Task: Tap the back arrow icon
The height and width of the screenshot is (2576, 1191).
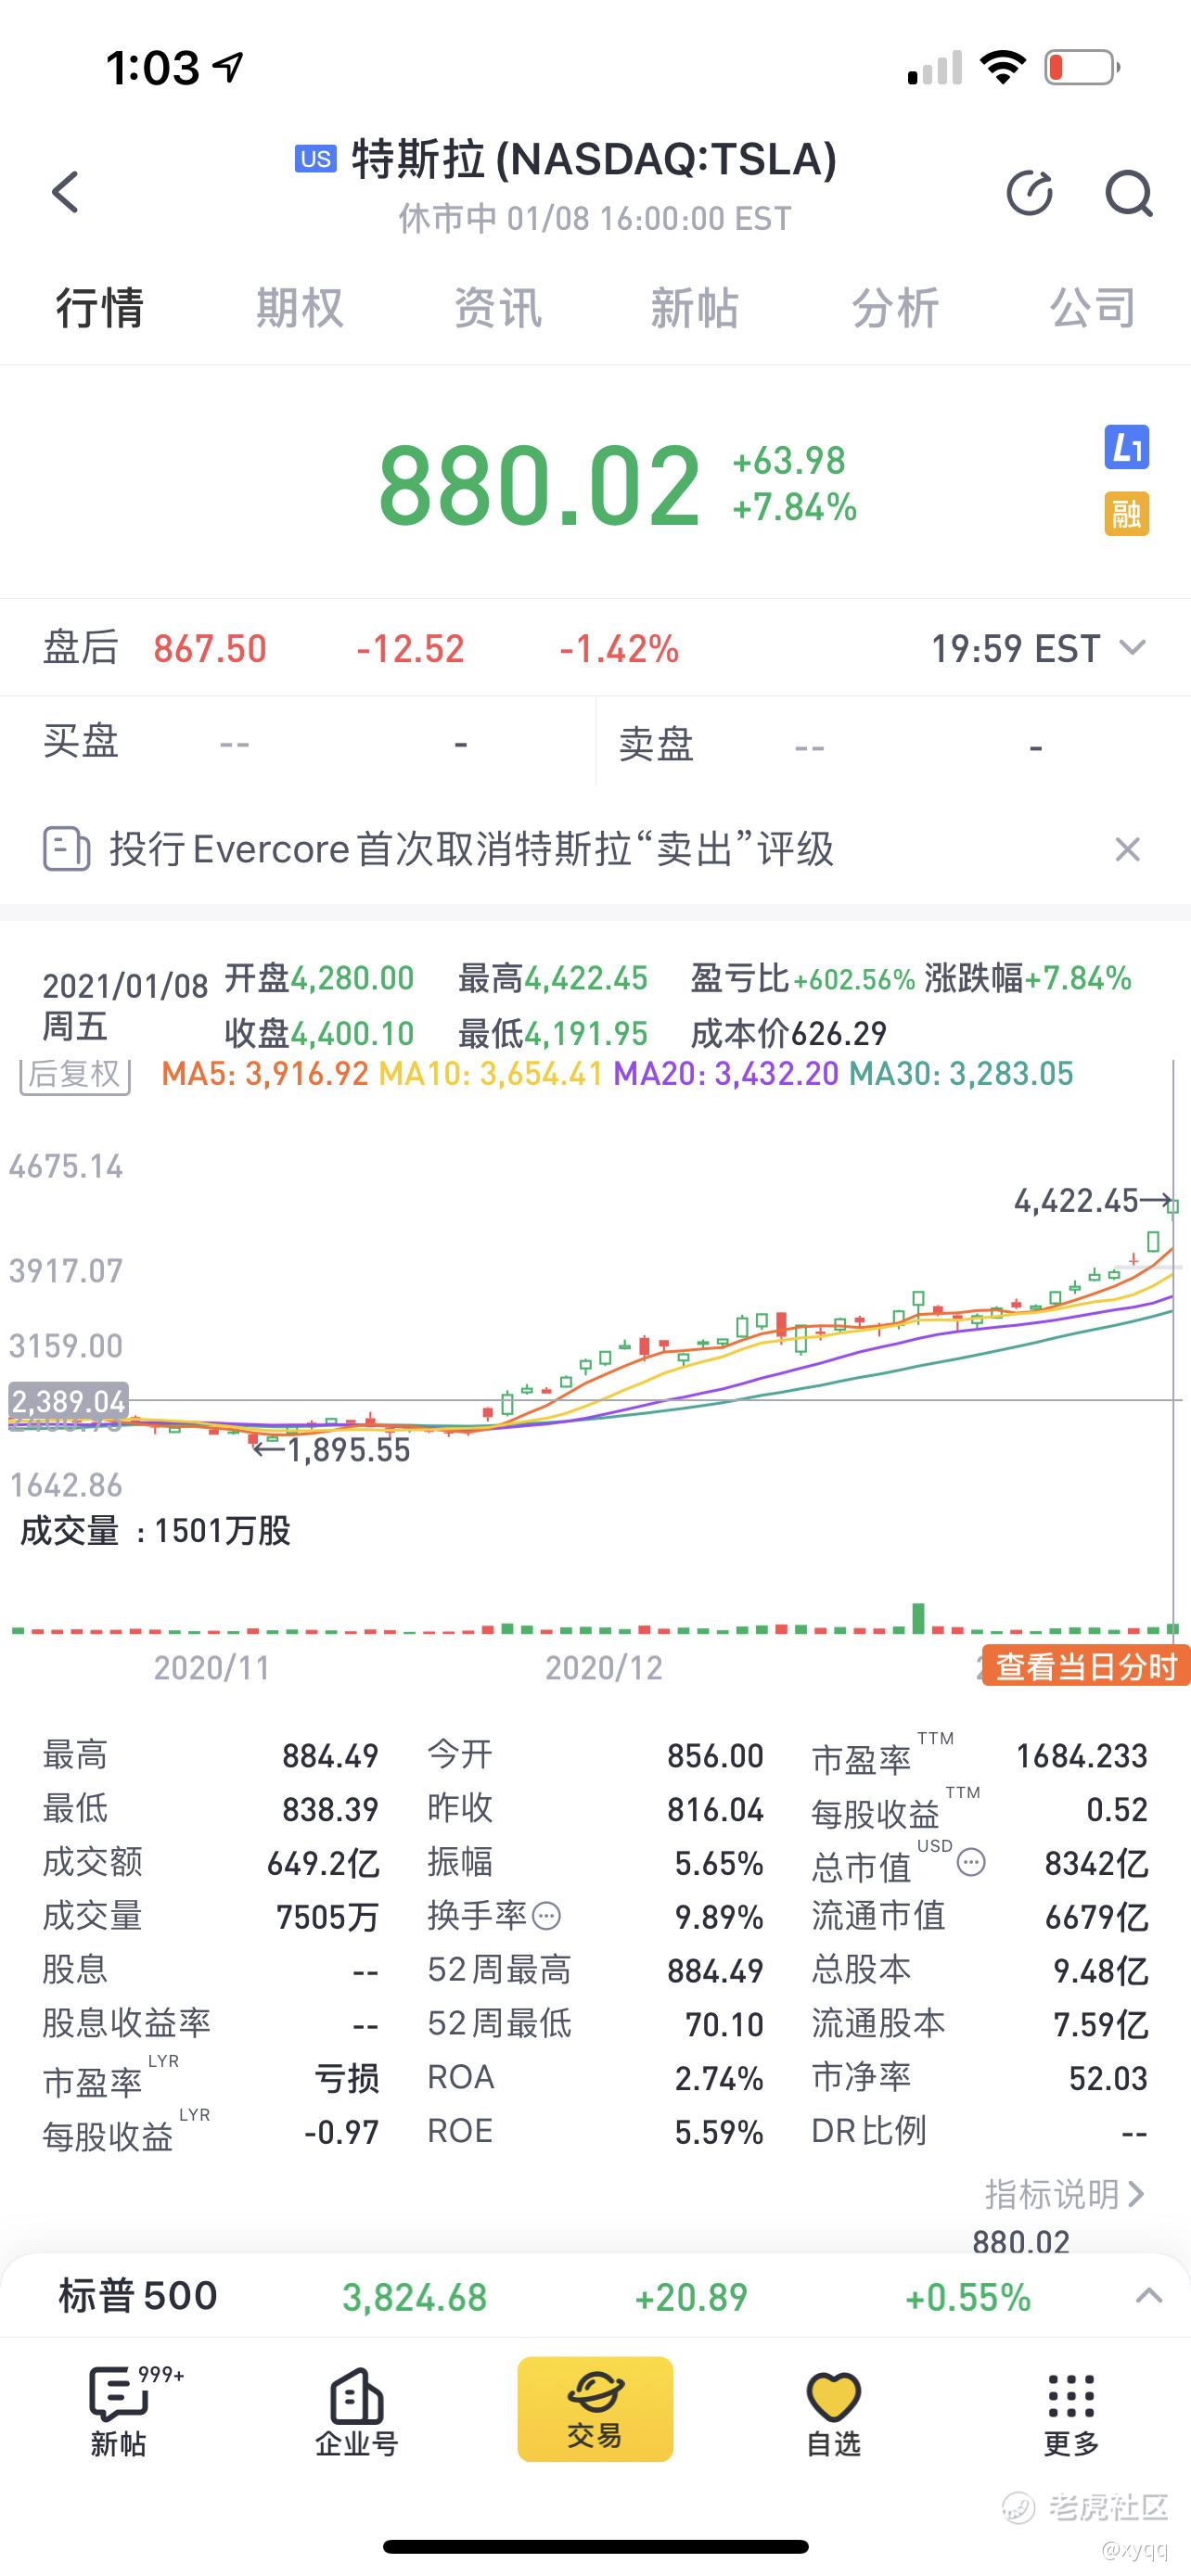Action: 66,192
